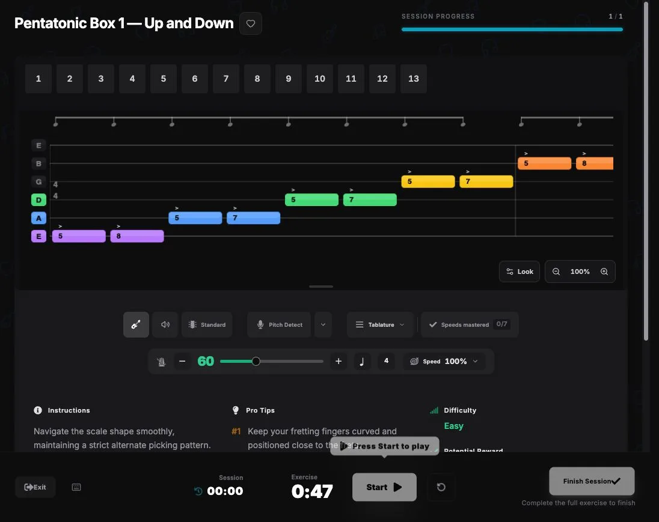Jump to measure 10
659x522 pixels.
(320, 79)
